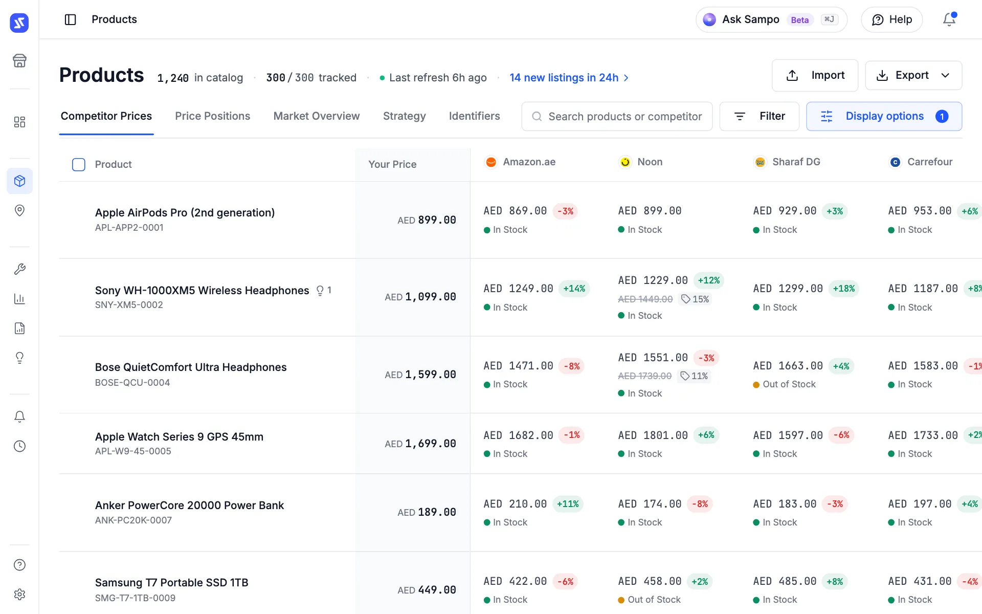Click the Amazon.ae column header

(x=520, y=162)
